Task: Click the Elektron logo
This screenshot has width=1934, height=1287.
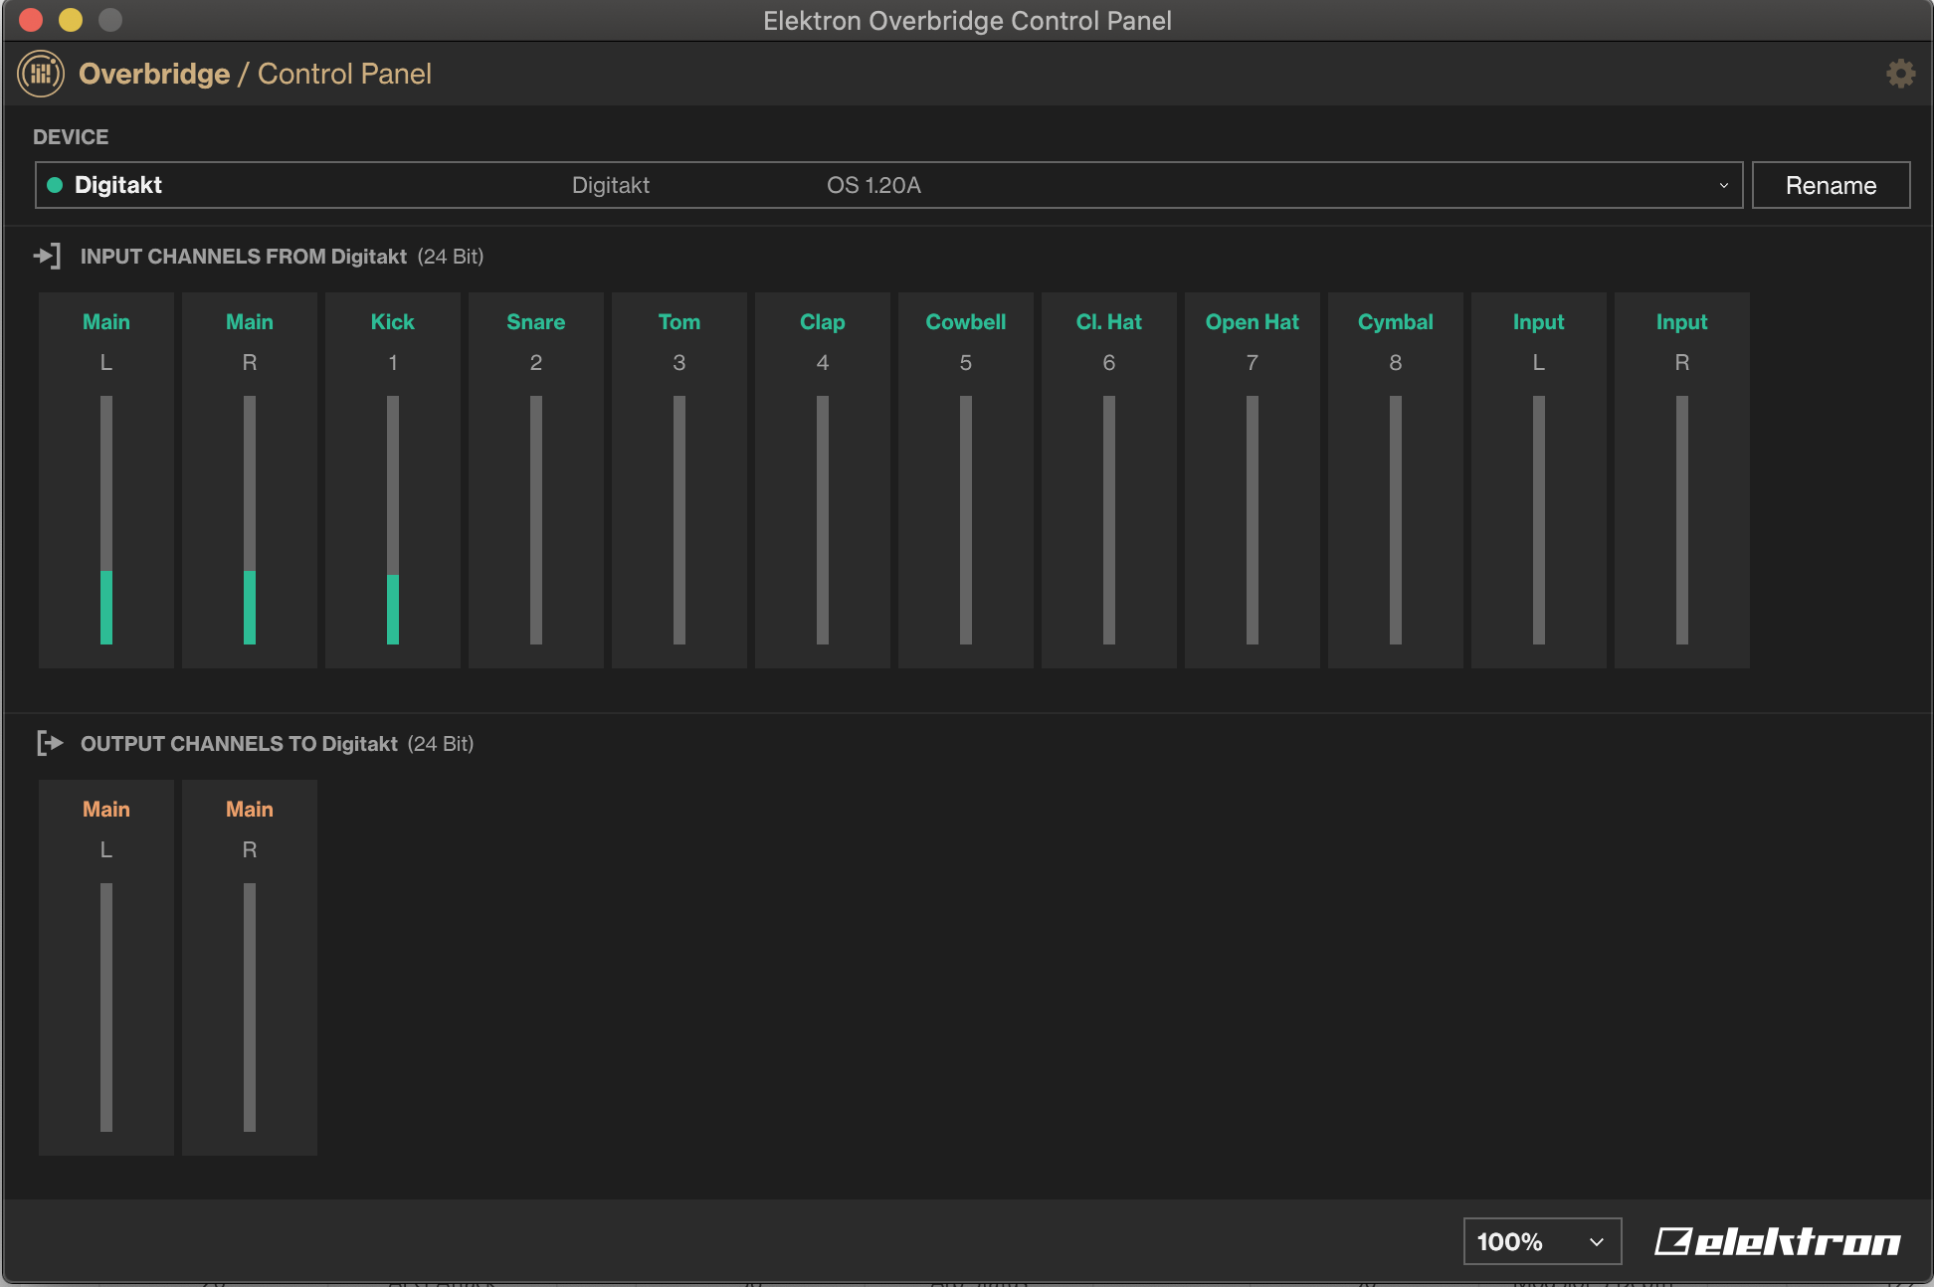Action: click(1777, 1241)
